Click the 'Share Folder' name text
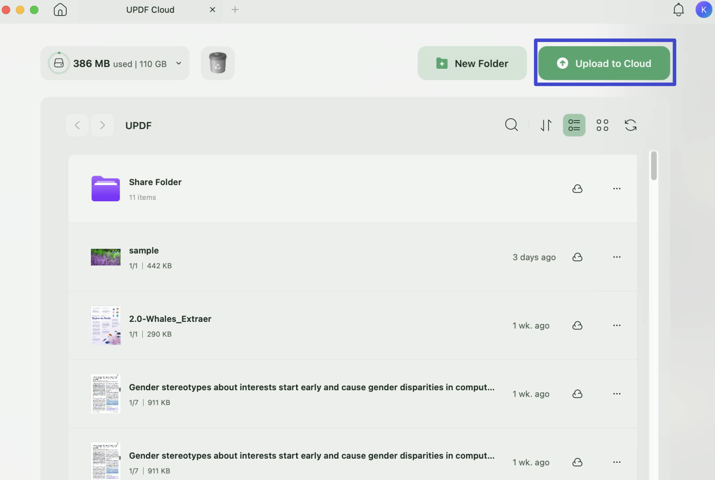Screen dimensions: 715x480 155,182
